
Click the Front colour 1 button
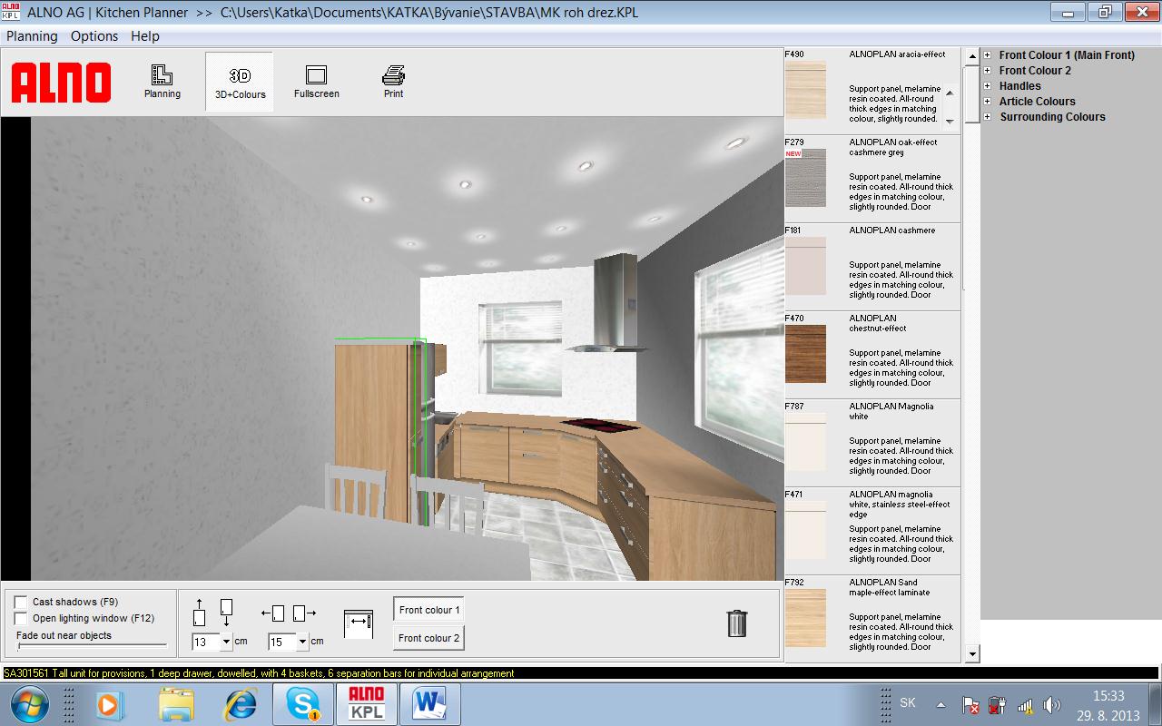[x=428, y=610]
